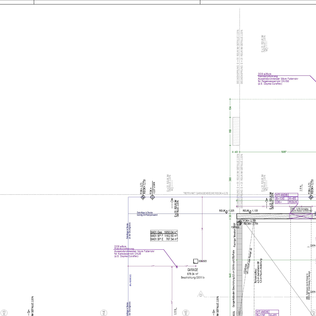Viewport: 316px width, 316px height.
Task: Click the purple pipe penetration circle at leader end
Action: pyautogui.click(x=177, y=267)
